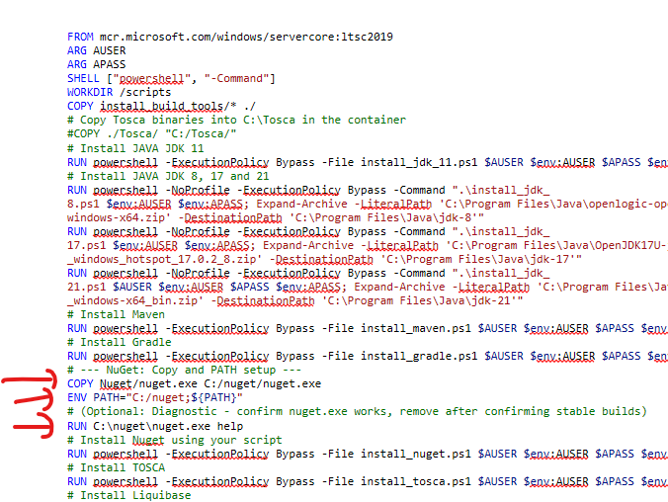The width and height of the screenshot is (668, 502).
Task: Click the RUN C:\nuget\nuget.exe help line
Action: point(155,426)
